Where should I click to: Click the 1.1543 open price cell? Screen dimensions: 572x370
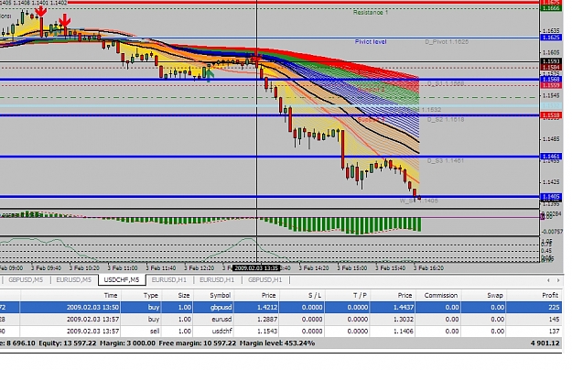tap(267, 332)
